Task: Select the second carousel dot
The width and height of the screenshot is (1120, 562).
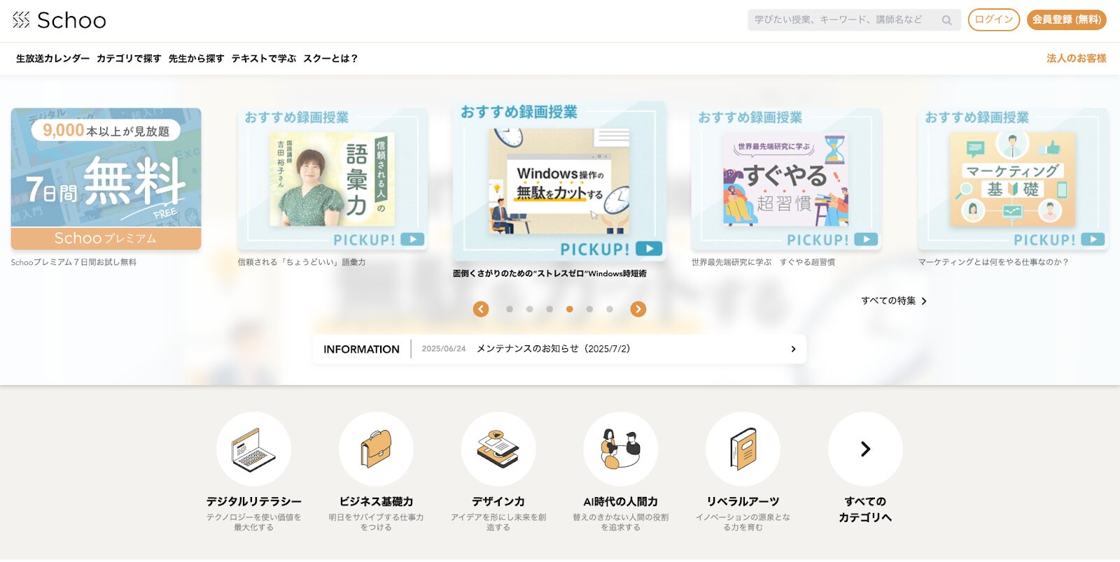Action: click(x=529, y=309)
